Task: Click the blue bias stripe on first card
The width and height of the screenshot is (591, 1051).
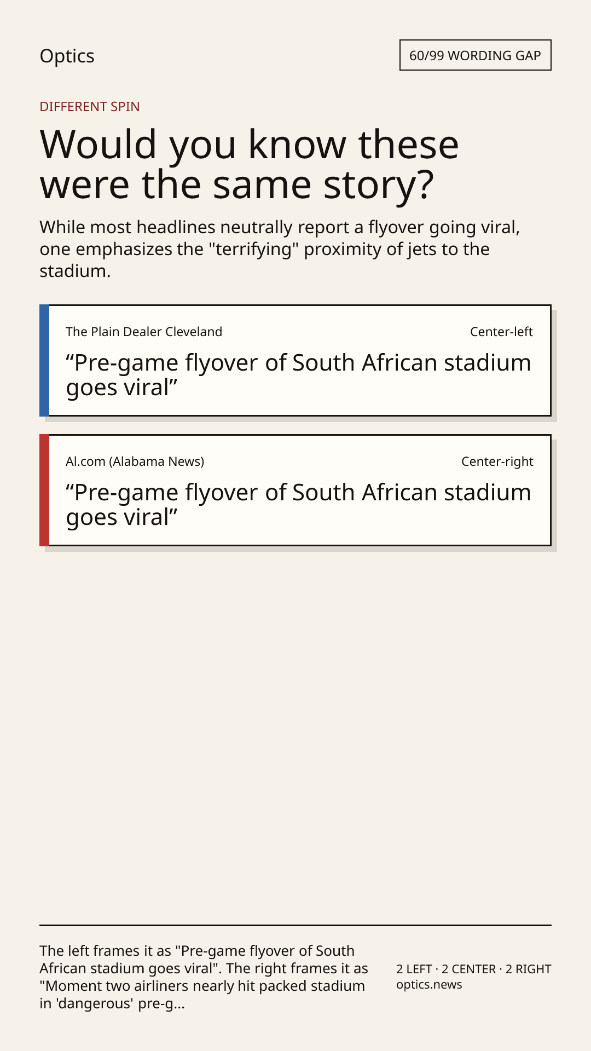Action: coord(44,360)
